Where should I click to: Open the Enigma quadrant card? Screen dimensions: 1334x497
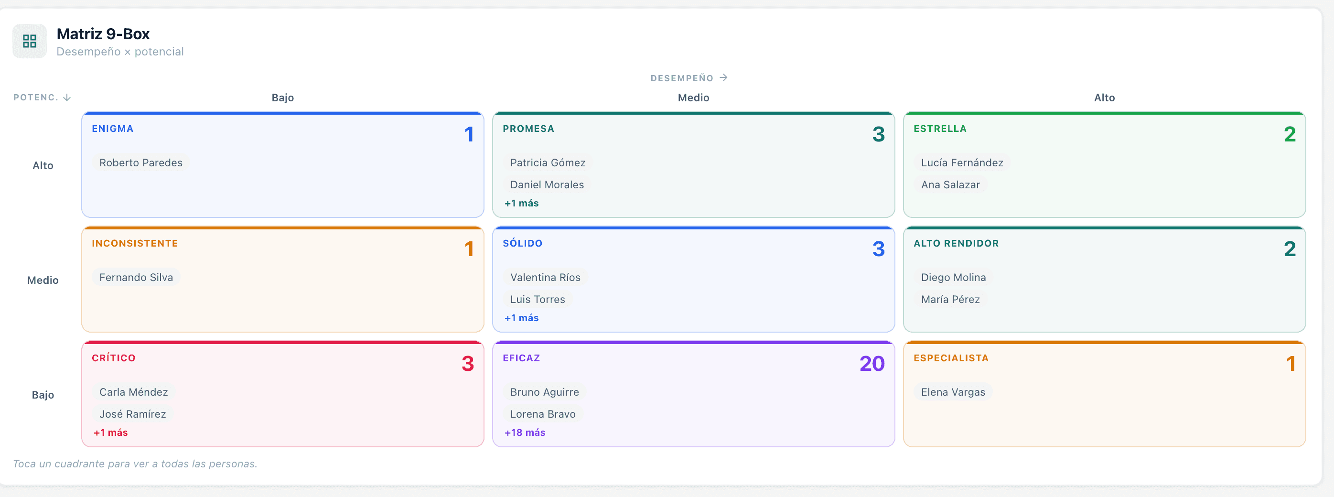point(283,164)
